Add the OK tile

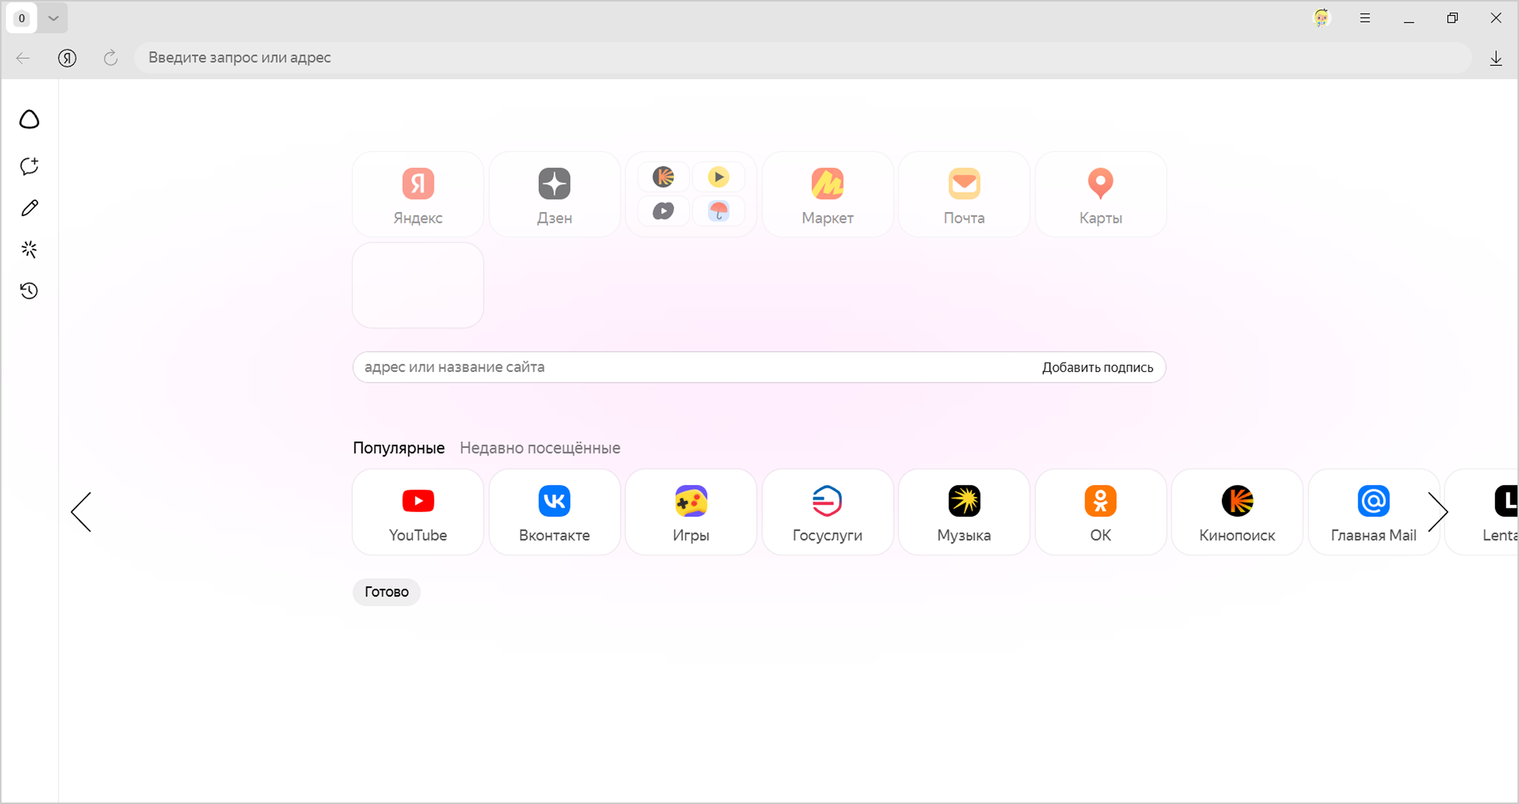[x=1101, y=512]
